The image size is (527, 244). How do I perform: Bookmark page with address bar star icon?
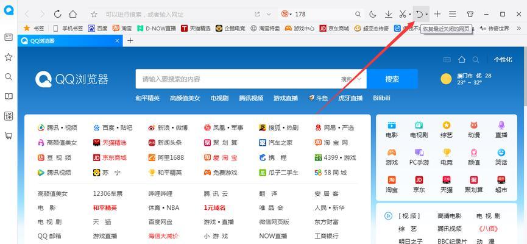[x=94, y=14]
